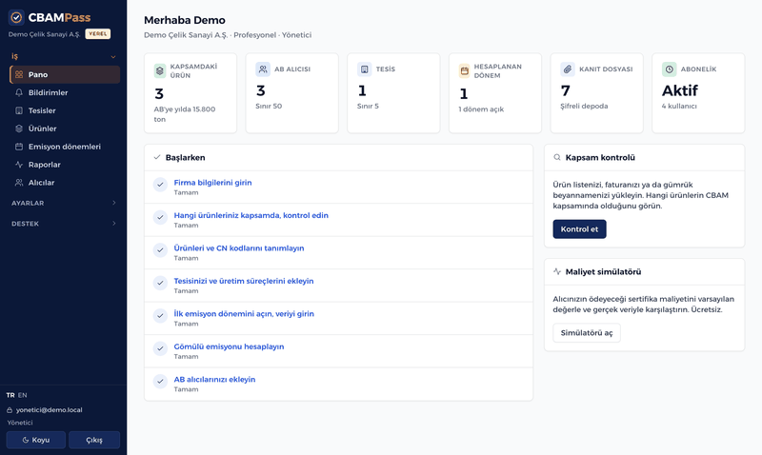This screenshot has height=455, width=762.
Task: Click the Maliyet simülatörü pulse icon
Action: coord(557,271)
